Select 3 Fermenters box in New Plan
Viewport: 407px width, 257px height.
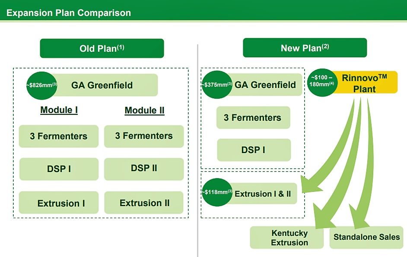(x=253, y=118)
